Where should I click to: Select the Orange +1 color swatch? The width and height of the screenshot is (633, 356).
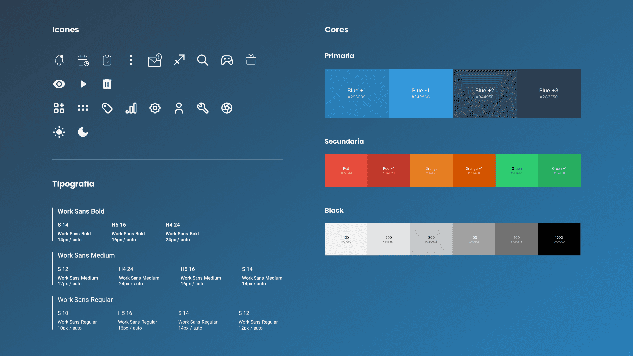point(474,170)
